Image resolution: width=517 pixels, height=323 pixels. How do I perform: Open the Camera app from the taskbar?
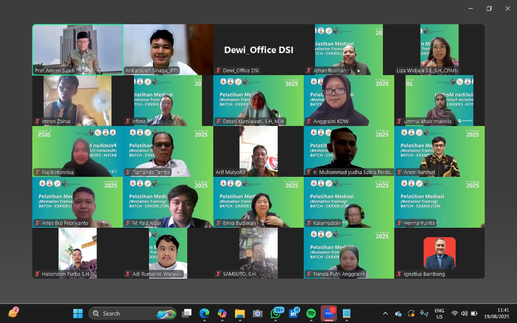point(257,313)
